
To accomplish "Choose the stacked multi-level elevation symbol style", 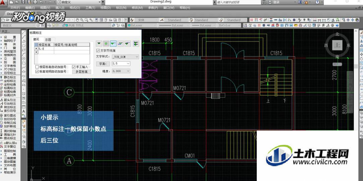I will pos(136,43).
